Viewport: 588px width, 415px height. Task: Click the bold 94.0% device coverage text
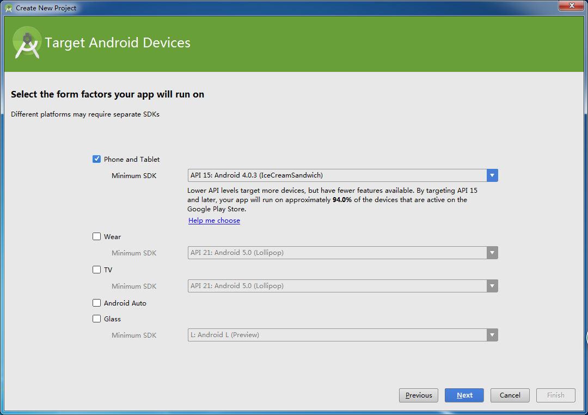point(342,200)
